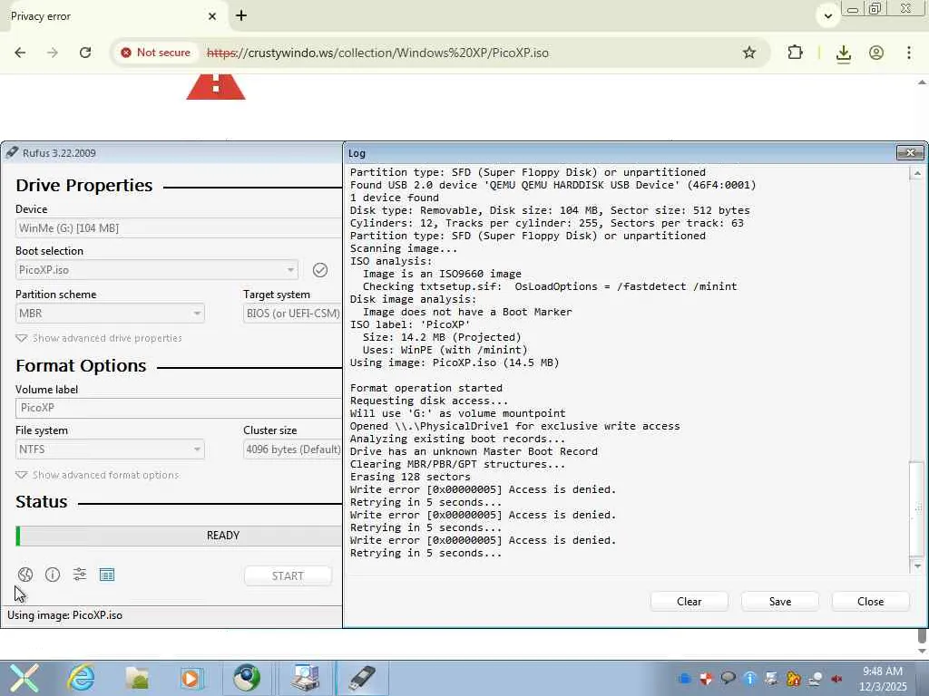The height and width of the screenshot is (696, 929).
Task: Open Chrome tab search chevron
Action: 827,16
